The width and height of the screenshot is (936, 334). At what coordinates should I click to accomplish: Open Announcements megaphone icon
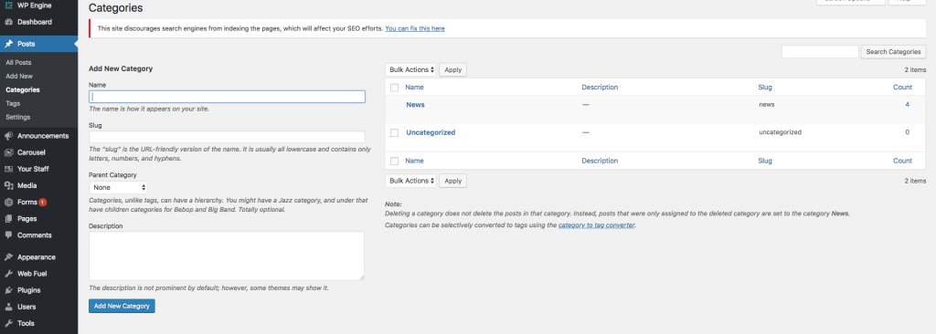point(9,136)
